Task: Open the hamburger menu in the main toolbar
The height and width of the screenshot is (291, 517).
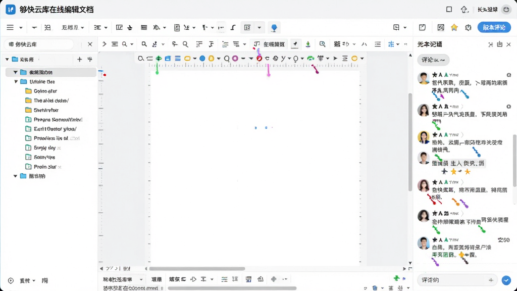Action: 10,27
